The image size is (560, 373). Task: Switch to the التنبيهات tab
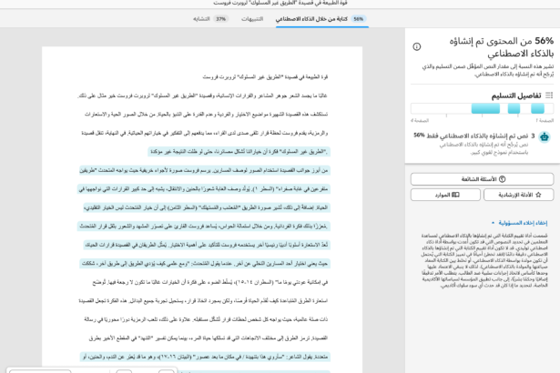point(252,19)
